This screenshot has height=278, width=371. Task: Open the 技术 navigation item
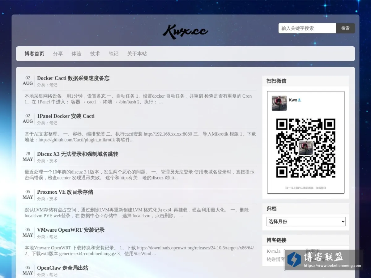(95, 54)
